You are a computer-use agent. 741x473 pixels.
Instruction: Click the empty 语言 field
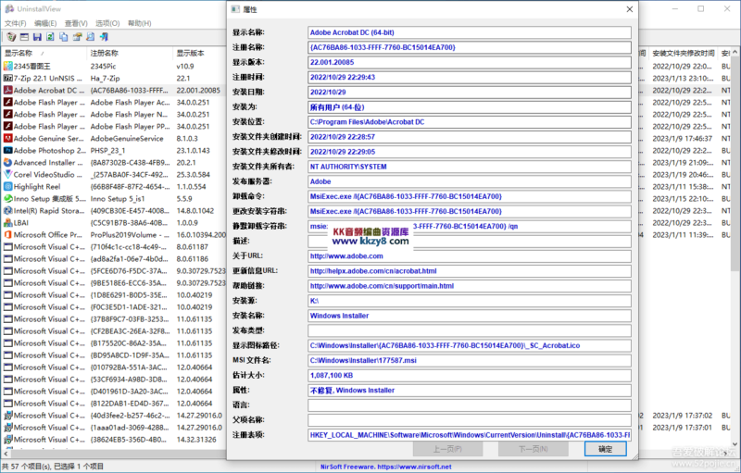[470, 405]
